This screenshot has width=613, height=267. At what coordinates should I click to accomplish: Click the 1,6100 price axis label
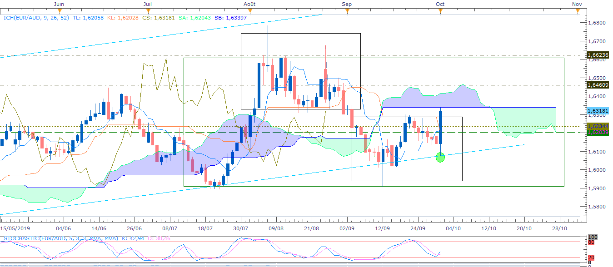point(596,152)
